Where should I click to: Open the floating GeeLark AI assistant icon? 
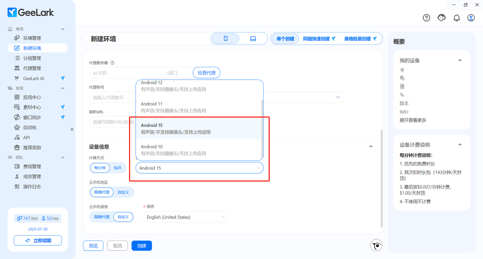(x=376, y=246)
